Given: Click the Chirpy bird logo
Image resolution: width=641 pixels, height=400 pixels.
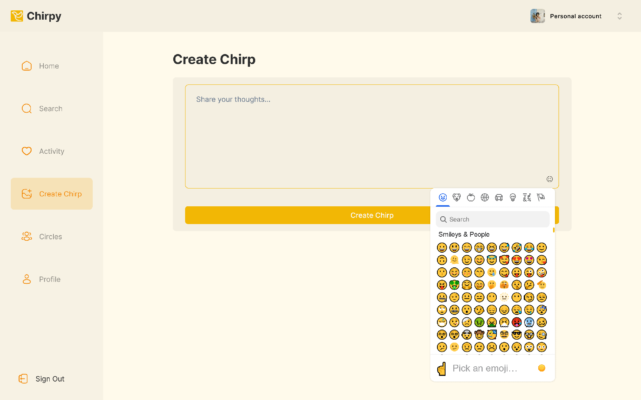Looking at the screenshot, I should [17, 16].
